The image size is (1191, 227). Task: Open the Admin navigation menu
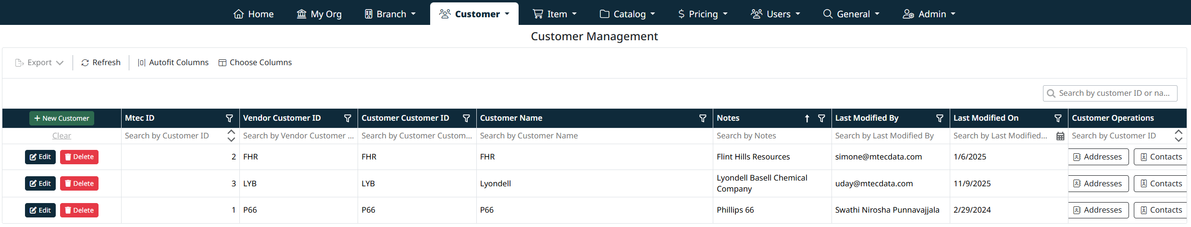point(929,14)
